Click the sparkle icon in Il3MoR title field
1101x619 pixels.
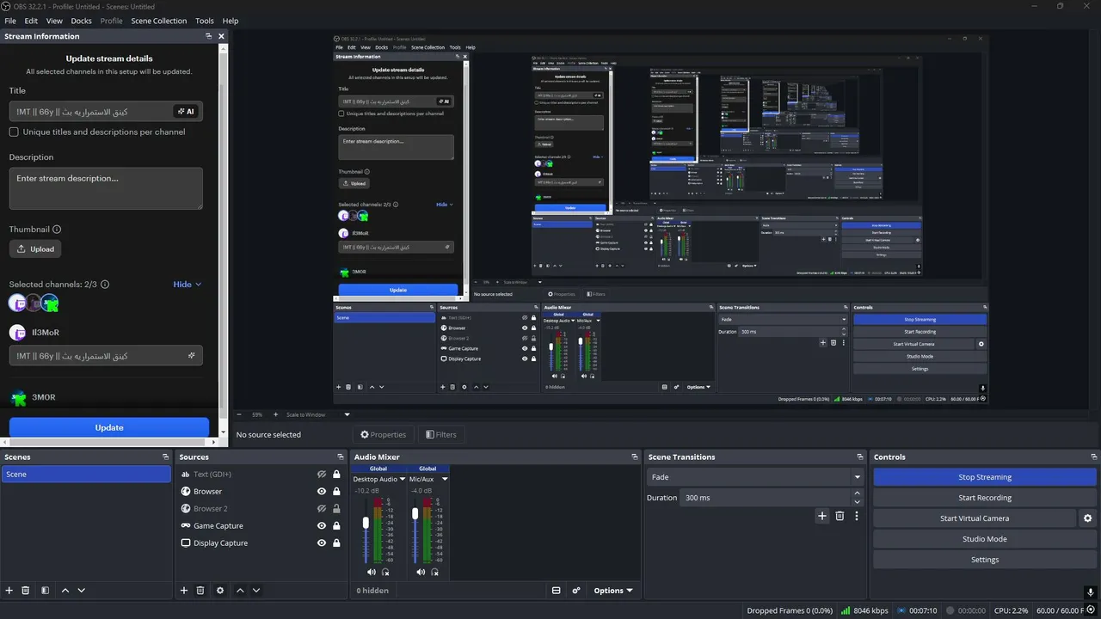pyautogui.click(x=192, y=355)
